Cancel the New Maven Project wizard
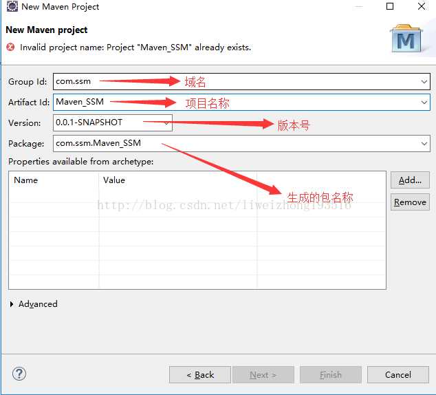 (398, 374)
